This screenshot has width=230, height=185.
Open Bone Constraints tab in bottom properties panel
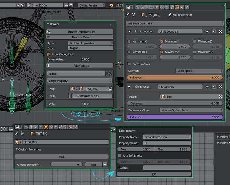click(x=66, y=127)
